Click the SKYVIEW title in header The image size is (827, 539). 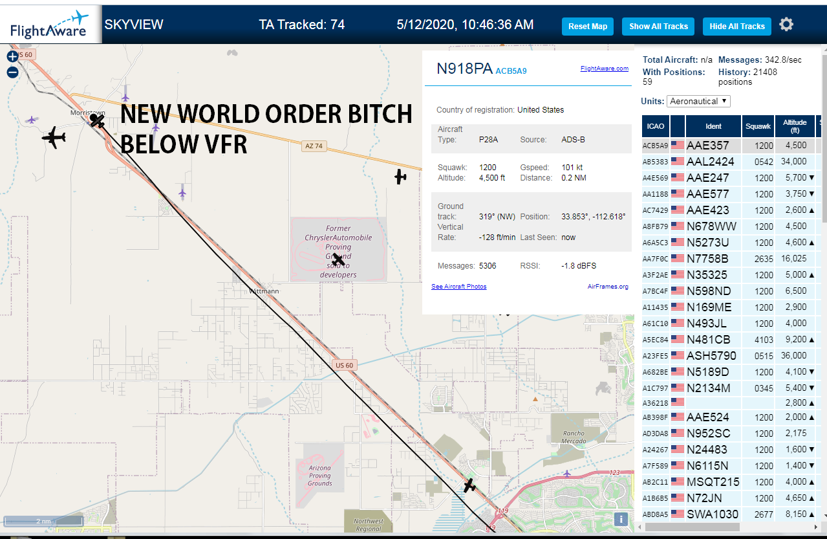(134, 25)
